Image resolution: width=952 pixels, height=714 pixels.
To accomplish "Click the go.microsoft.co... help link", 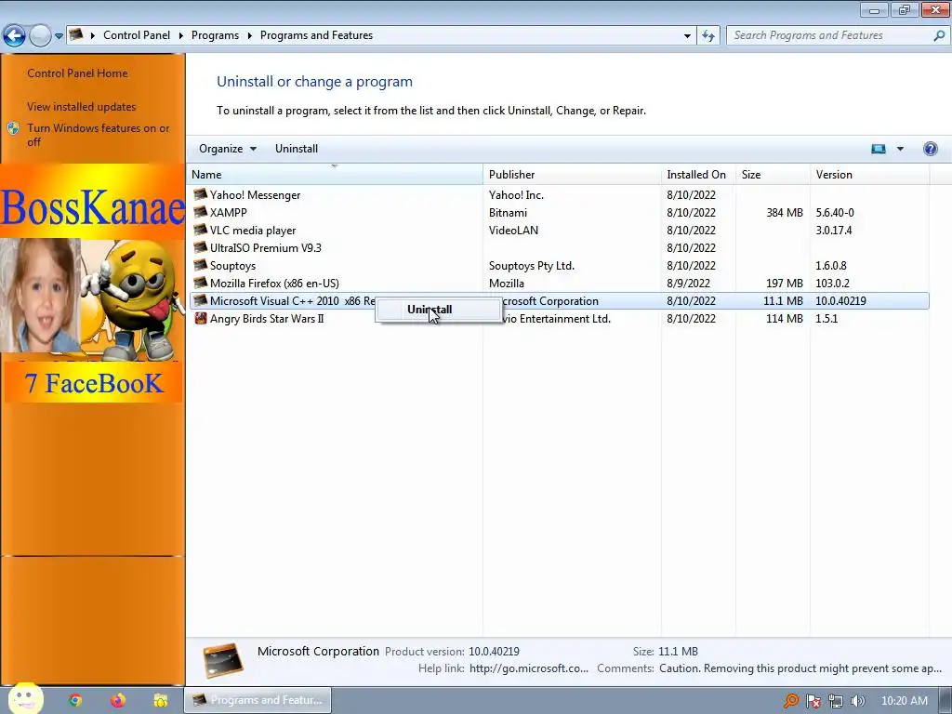I will 529,668.
